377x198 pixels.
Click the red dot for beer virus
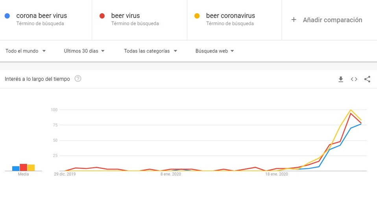pos(102,16)
